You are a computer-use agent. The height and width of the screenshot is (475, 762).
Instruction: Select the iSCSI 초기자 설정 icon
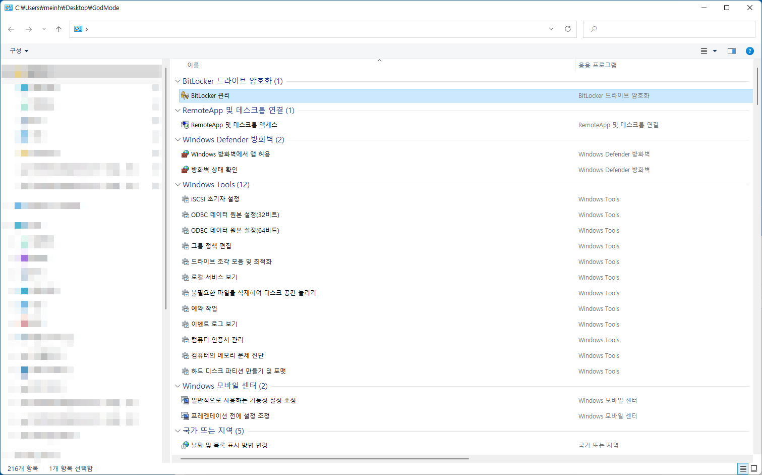tap(185, 199)
